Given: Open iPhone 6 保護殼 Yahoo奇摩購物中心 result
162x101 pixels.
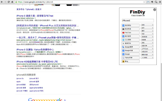Looking at the screenshot, I should pos(35,50).
